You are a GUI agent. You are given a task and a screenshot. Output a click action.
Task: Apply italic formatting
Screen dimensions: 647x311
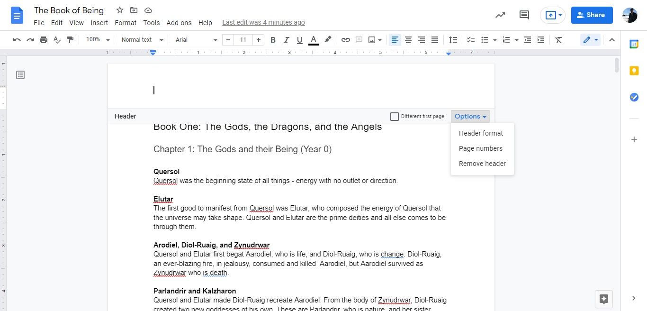286,40
